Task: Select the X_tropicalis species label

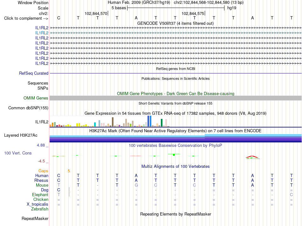Action: pos(38,204)
